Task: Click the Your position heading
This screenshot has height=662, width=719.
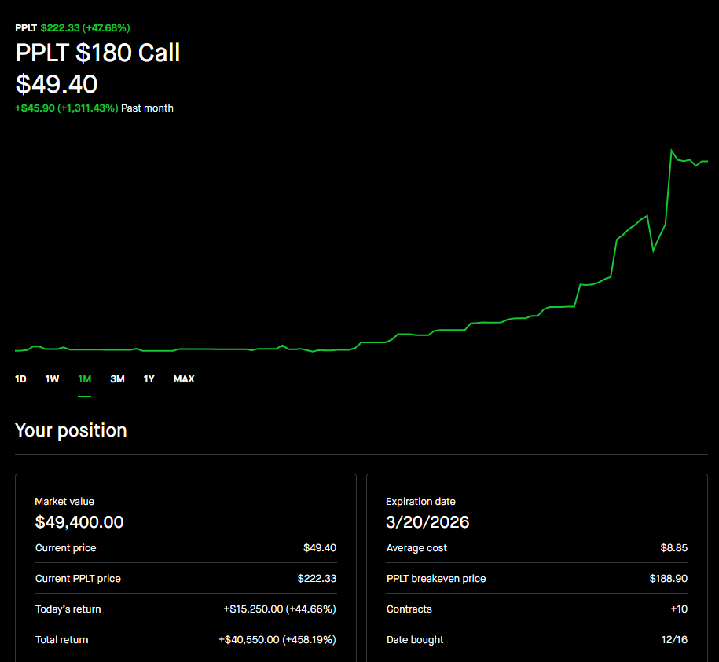Action: pos(71,430)
